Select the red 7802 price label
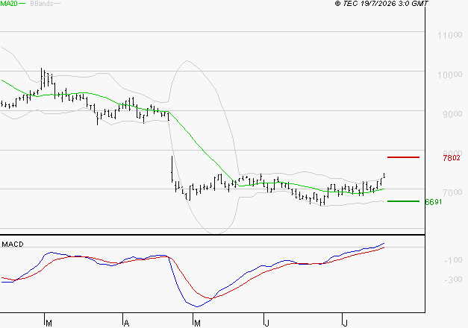This screenshot has width=468, height=328. [x=452, y=158]
